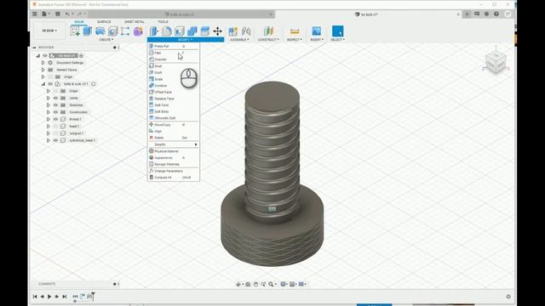This screenshot has width=545, height=306.
Task: Open the Grid and Snaps icon
Action: 293,284
